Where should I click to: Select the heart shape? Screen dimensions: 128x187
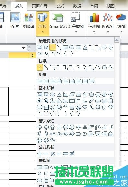[85, 107]
